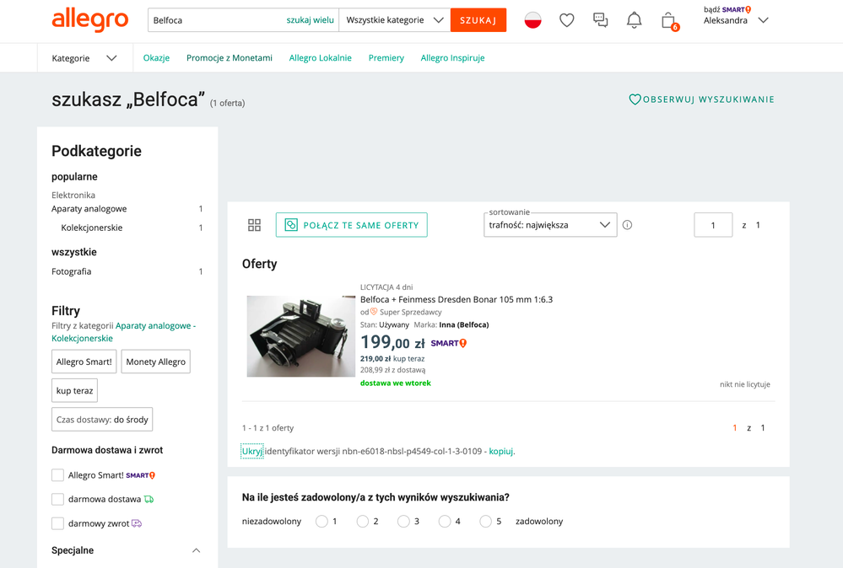Image resolution: width=843 pixels, height=568 pixels.
Task: Click the Allegro logo
Action: pyautogui.click(x=89, y=19)
